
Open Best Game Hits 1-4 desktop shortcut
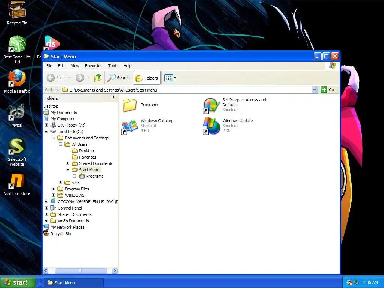point(17,50)
